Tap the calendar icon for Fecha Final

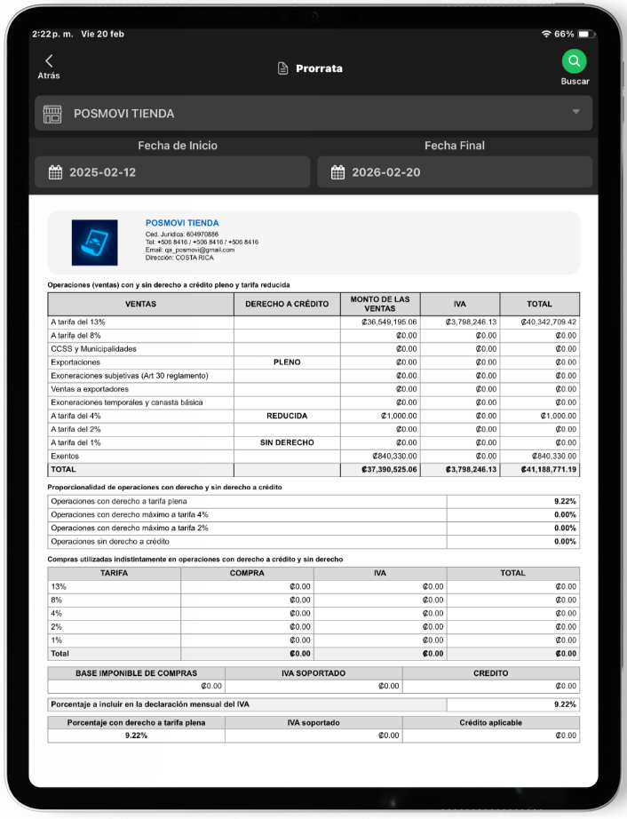337,172
